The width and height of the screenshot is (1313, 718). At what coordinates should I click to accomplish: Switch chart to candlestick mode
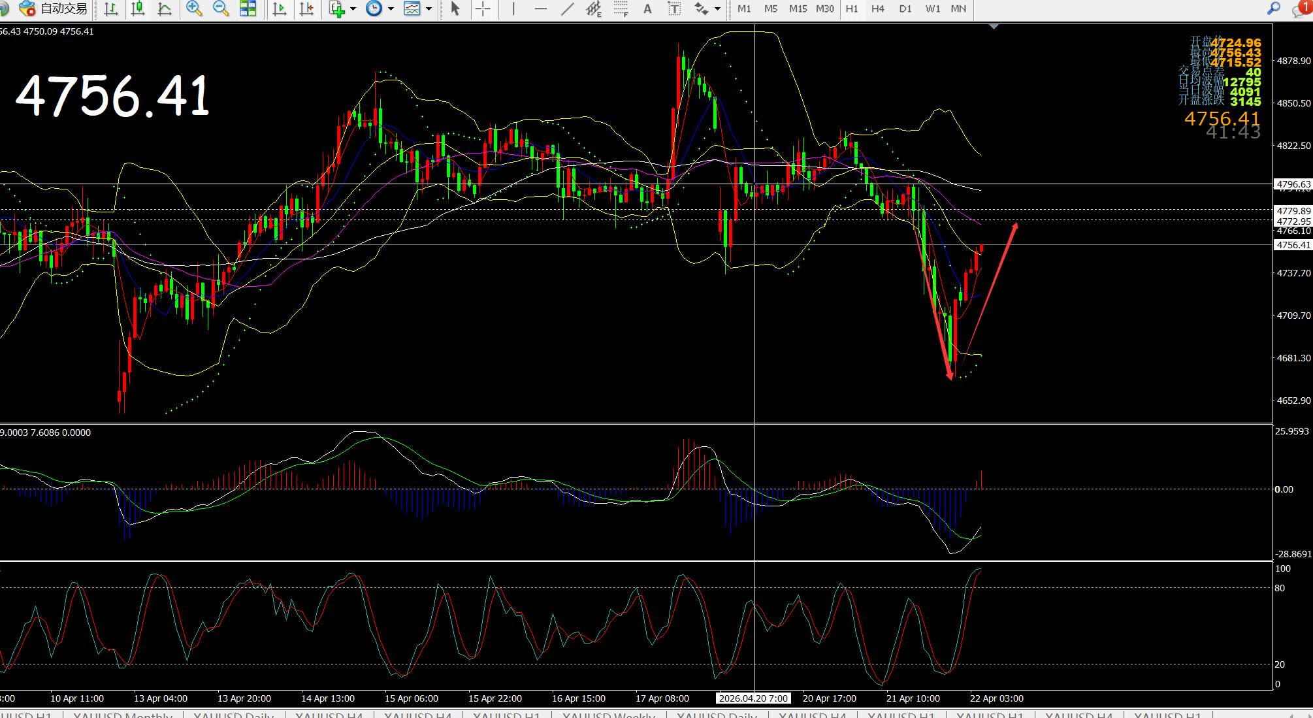[138, 8]
